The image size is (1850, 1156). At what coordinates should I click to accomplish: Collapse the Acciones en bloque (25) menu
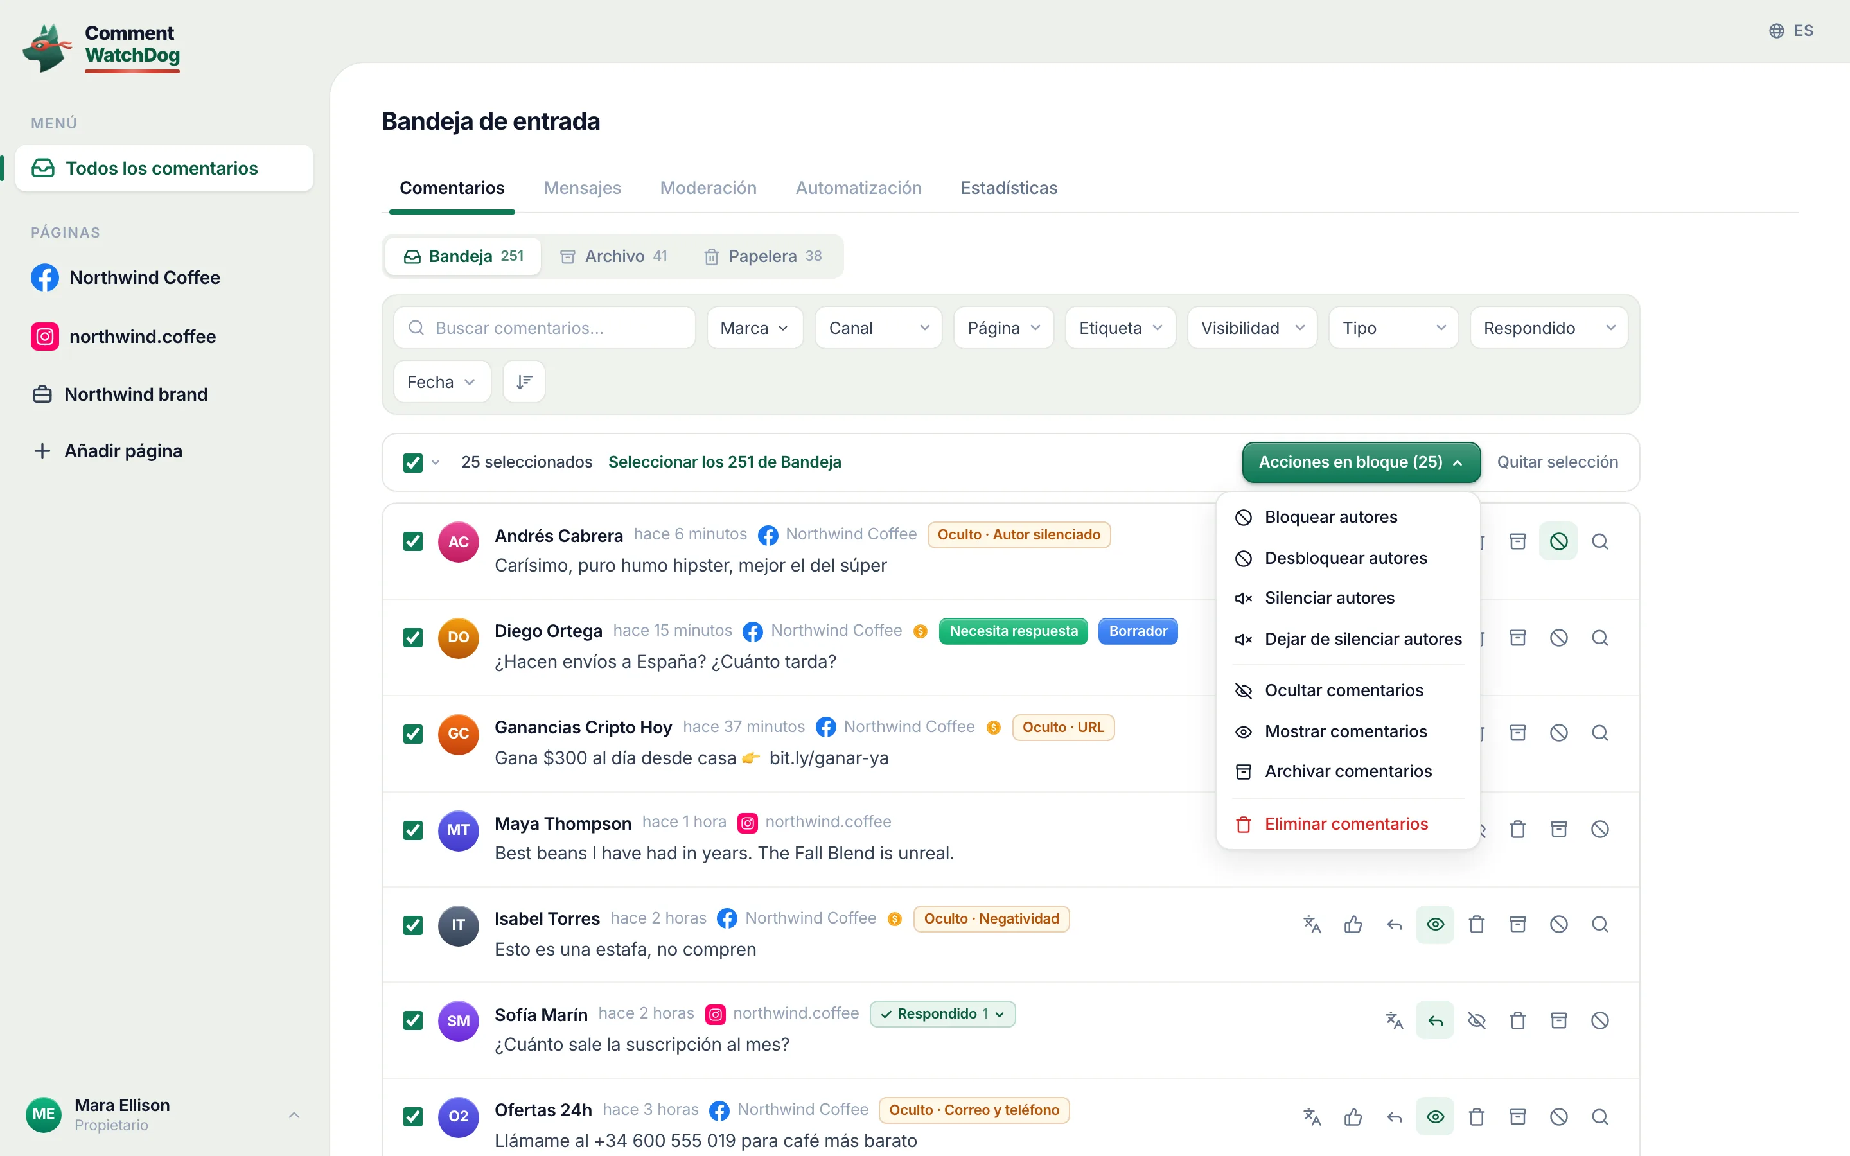pyautogui.click(x=1361, y=462)
